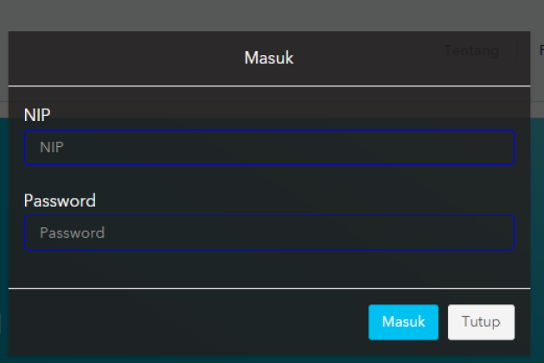544x363 pixels.
Task: Hit the white Tutup button
Action: (x=481, y=322)
